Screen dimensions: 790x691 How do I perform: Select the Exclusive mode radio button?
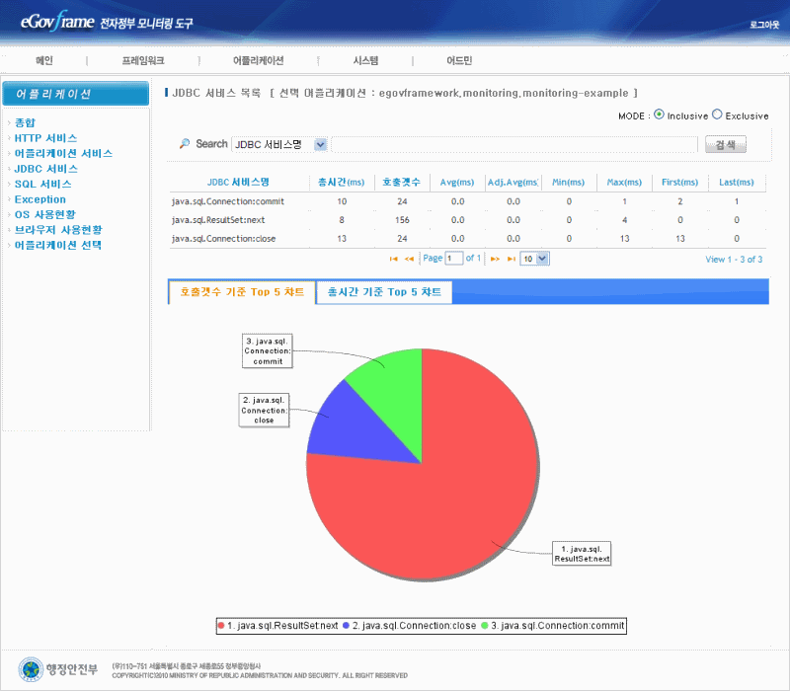(x=717, y=115)
